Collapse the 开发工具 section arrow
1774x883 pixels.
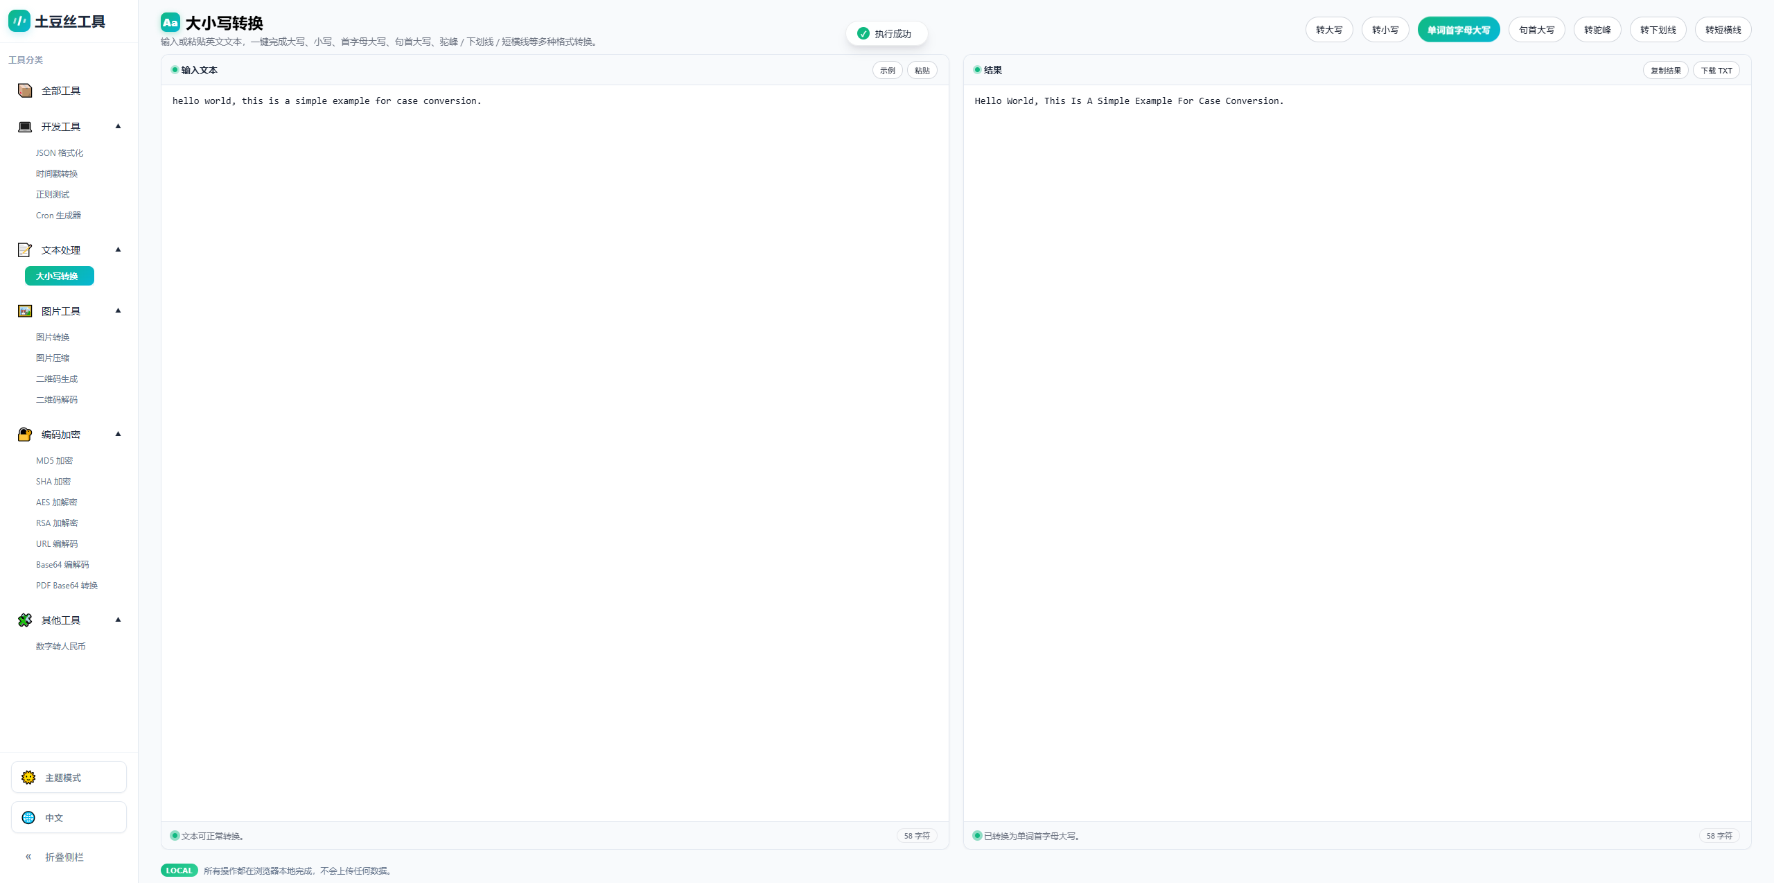pos(118,126)
